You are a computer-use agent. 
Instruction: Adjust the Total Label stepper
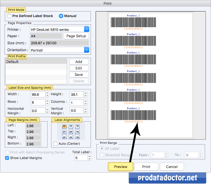[x=90, y=158]
